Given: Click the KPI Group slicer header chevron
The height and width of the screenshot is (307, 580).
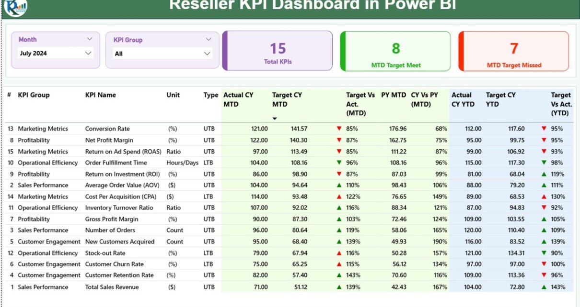Looking at the screenshot, I should (x=209, y=40).
